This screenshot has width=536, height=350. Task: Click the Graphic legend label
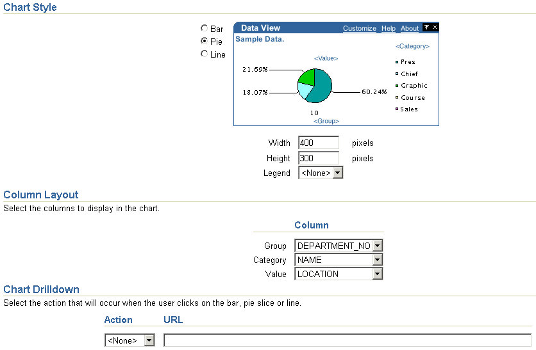(x=414, y=86)
